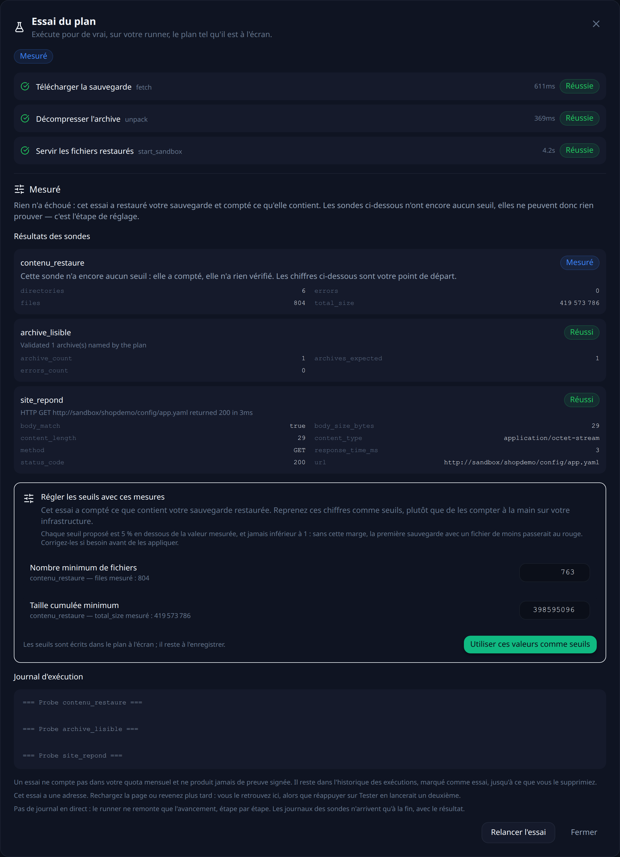Viewport: 620px width, 857px height.
Task: Click the check icon for Décompresser l'archive
Action: click(25, 119)
